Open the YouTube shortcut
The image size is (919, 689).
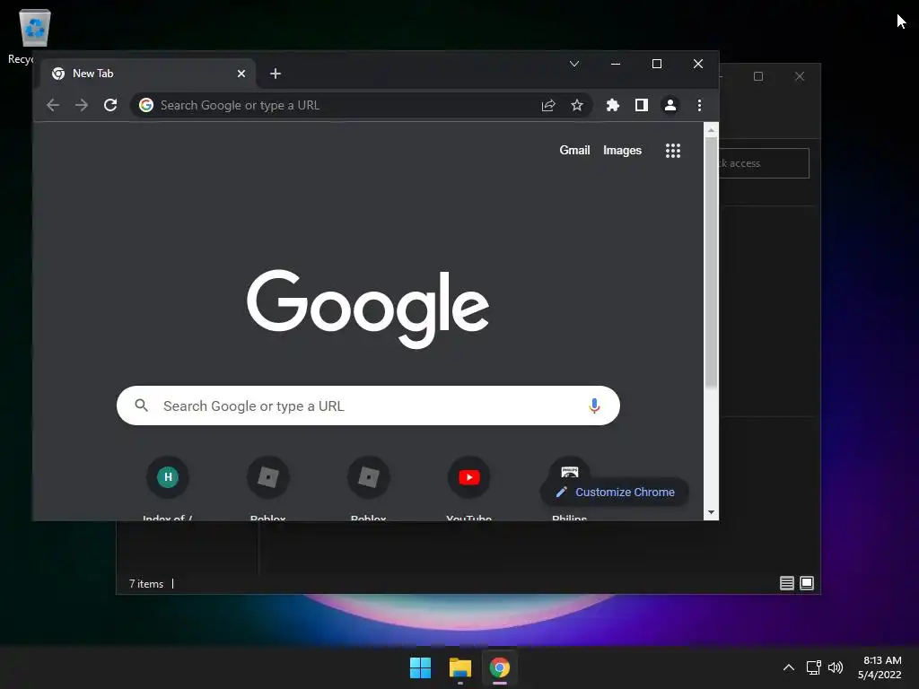tap(468, 487)
